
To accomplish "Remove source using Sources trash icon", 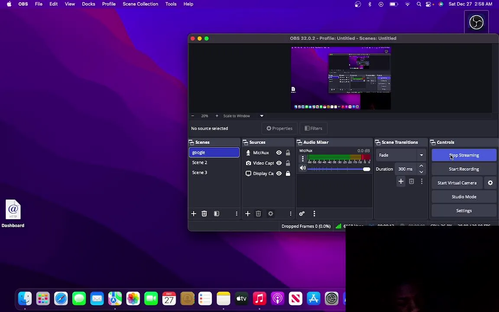I will (259, 214).
